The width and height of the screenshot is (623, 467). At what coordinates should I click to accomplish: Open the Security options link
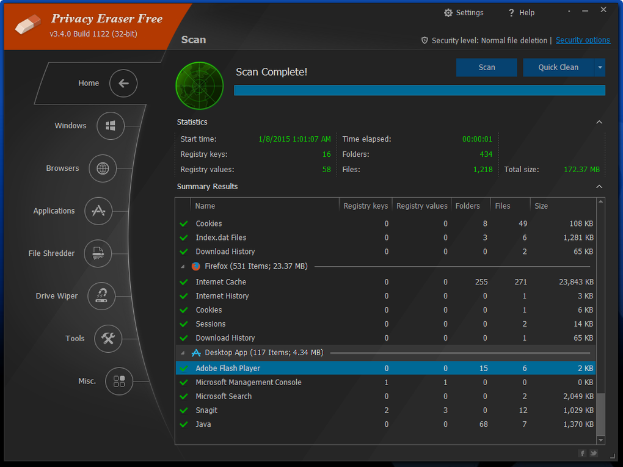tap(582, 40)
